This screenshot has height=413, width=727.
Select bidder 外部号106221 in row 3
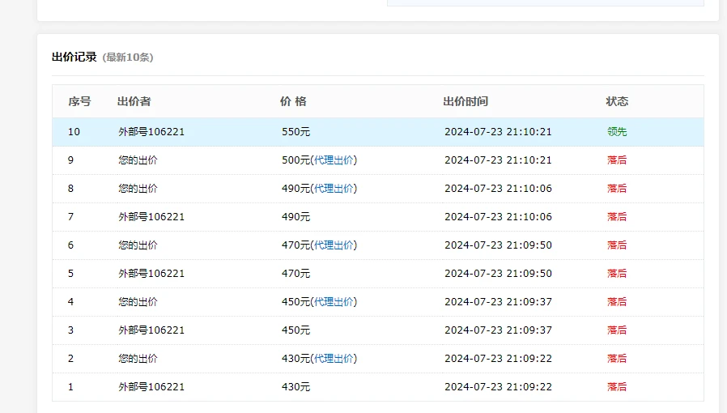tap(151, 330)
